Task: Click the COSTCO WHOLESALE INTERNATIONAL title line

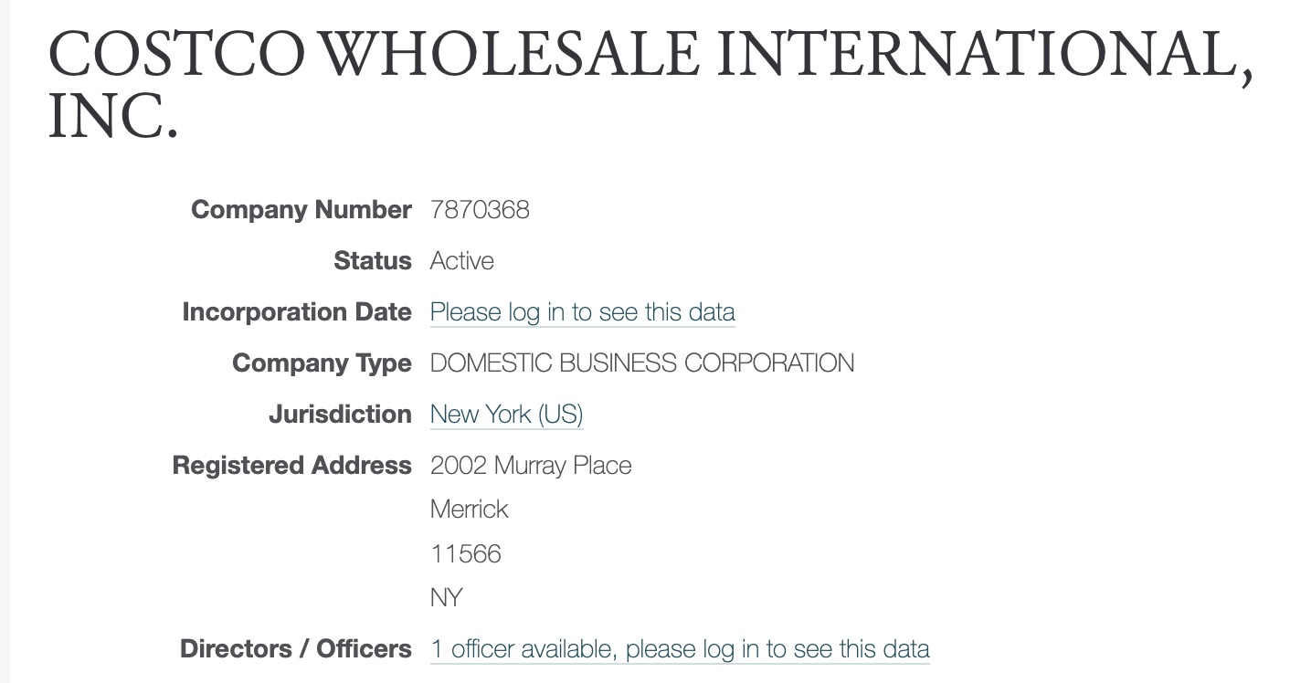Action: point(650,55)
